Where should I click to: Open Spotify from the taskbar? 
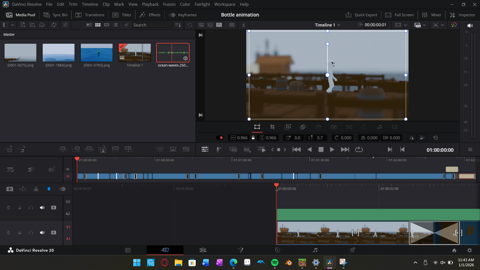(x=274, y=262)
